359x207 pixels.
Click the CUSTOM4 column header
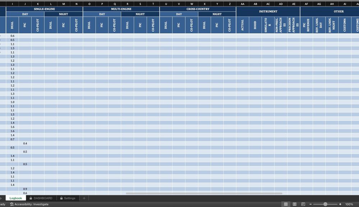coord(345,25)
